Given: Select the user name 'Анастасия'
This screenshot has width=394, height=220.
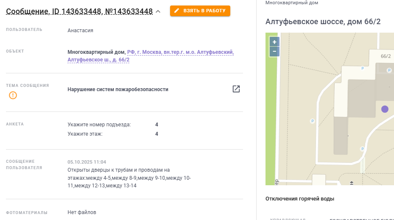Looking at the screenshot, I should pos(81,31).
